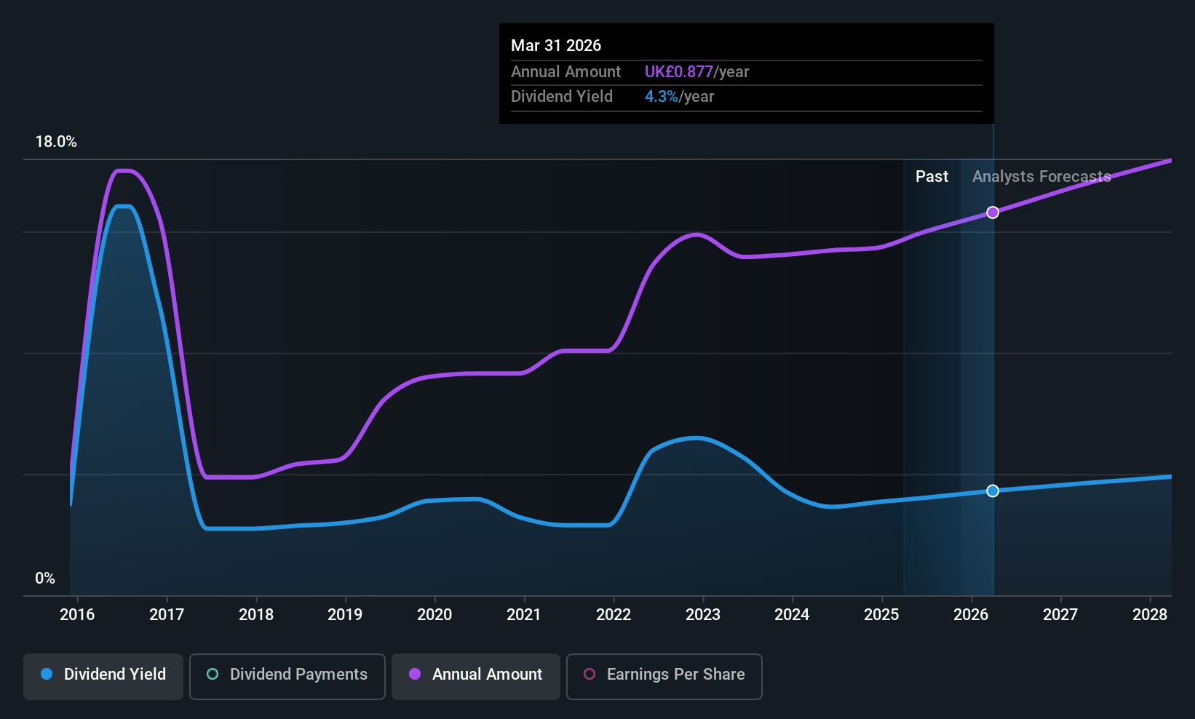Viewport: 1195px width, 719px height.
Task: Click the 4.3%/year dividend yield value
Action: coord(679,96)
